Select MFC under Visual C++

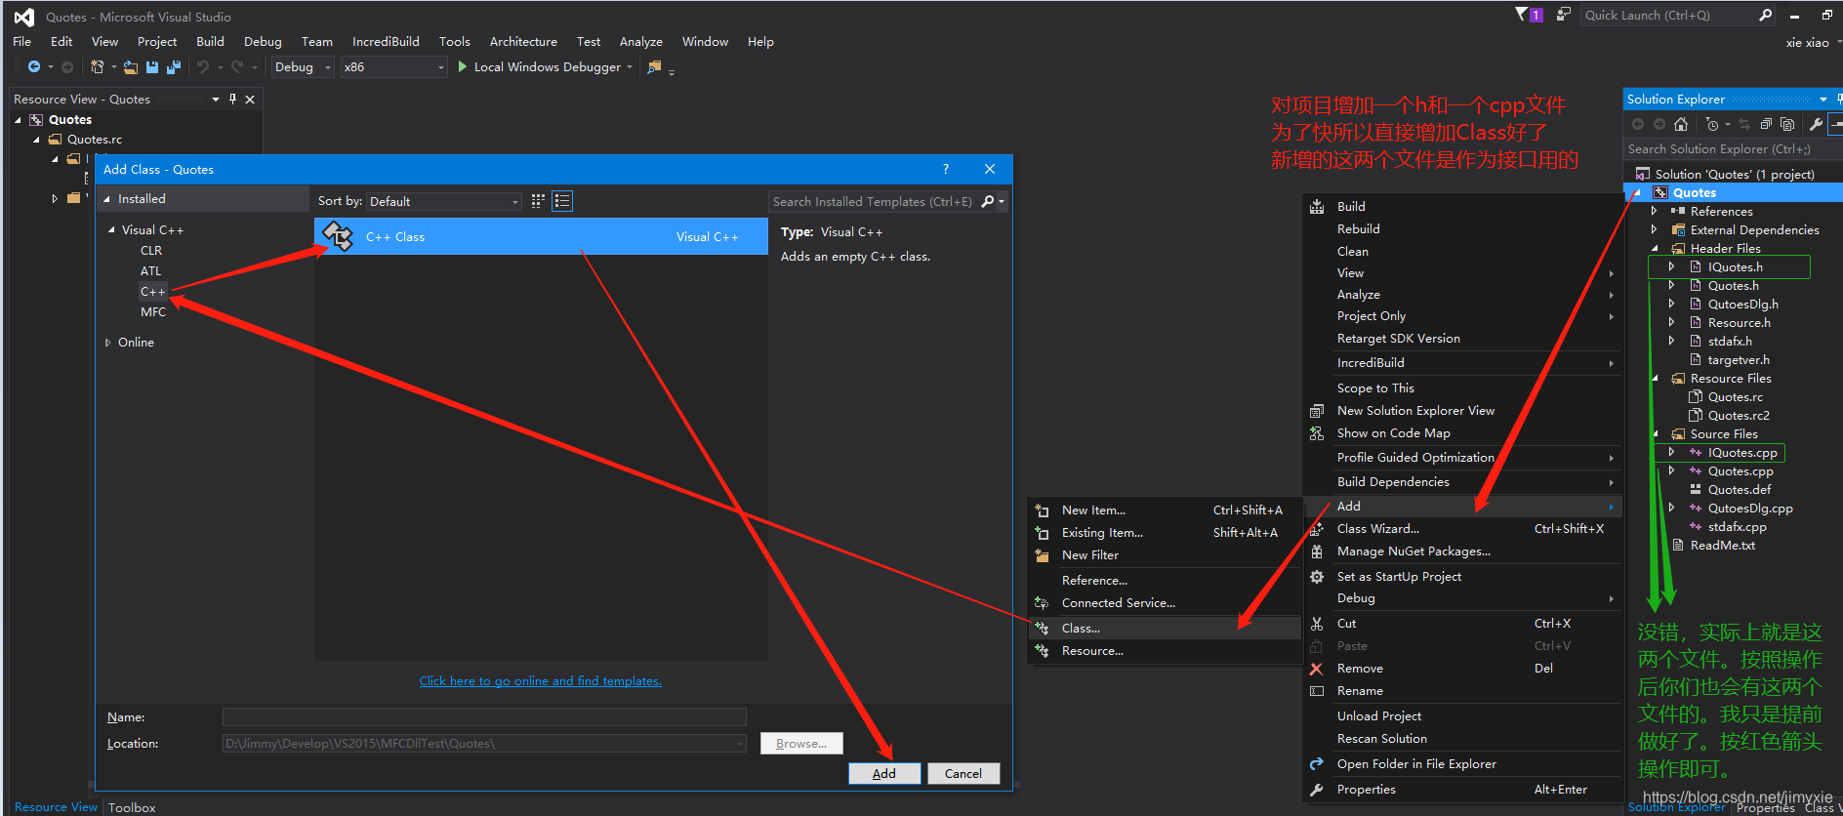[153, 312]
